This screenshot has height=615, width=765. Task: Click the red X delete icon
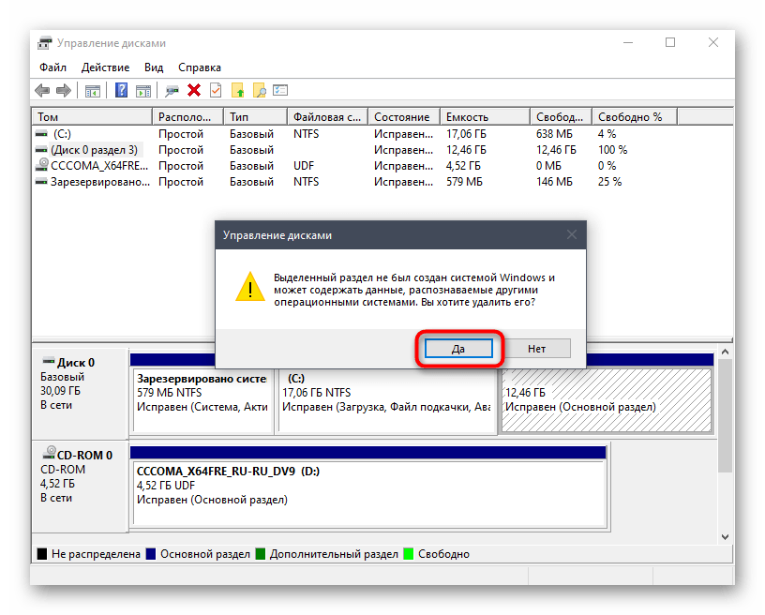[x=194, y=91]
